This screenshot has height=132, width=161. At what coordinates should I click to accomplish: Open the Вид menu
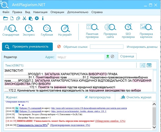[27, 12]
